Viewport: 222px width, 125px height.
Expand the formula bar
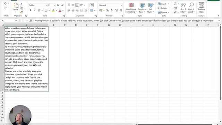tap(219, 20)
